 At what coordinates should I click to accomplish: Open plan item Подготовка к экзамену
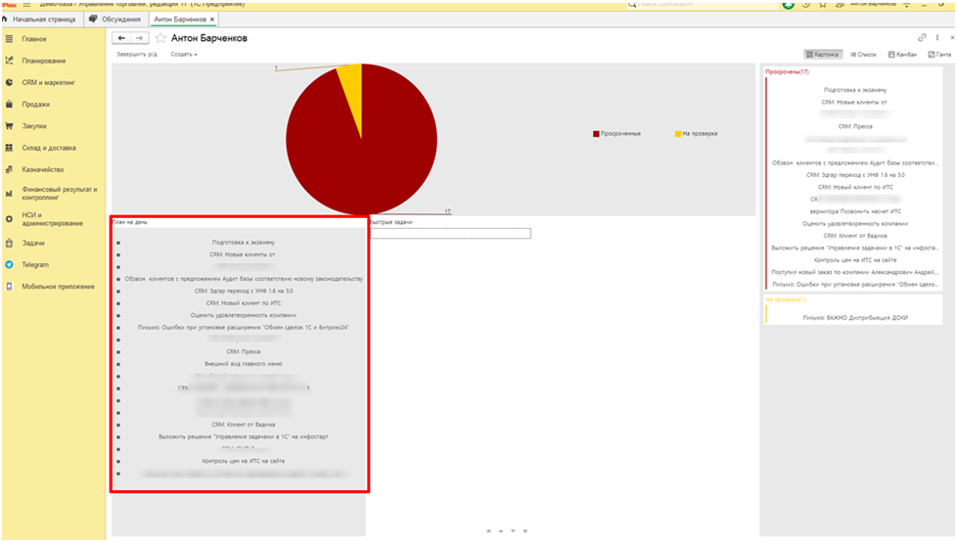[x=244, y=243]
